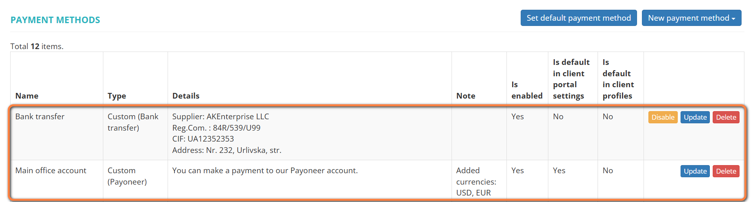Click the Added currencies note cell
Image resolution: width=755 pixels, height=202 pixels.
[x=476, y=181]
